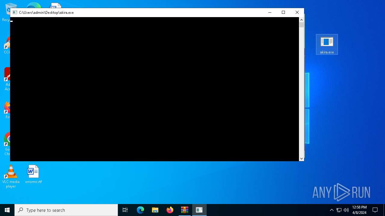Launch VLC media player shortcut
Viewport: 385px width, 216px height.
coord(11,176)
